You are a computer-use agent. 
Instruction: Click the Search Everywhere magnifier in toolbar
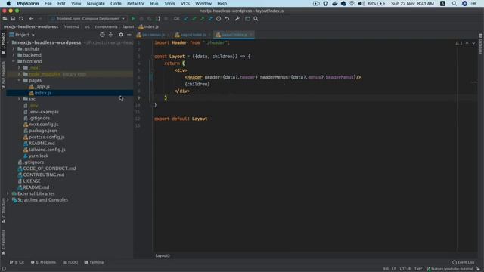[256, 19]
